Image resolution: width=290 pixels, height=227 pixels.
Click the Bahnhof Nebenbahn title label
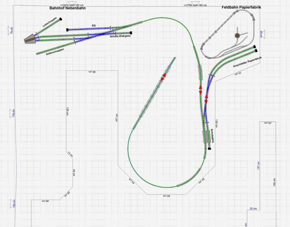click(x=67, y=8)
